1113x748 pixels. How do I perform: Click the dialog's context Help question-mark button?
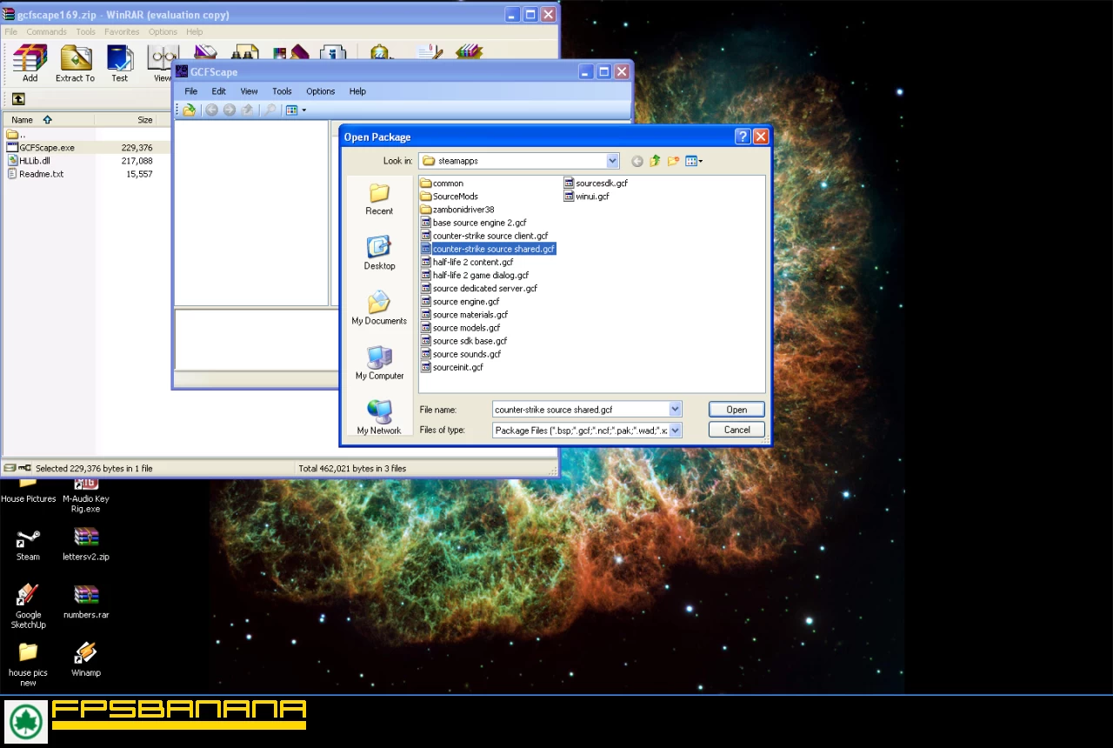(x=742, y=137)
